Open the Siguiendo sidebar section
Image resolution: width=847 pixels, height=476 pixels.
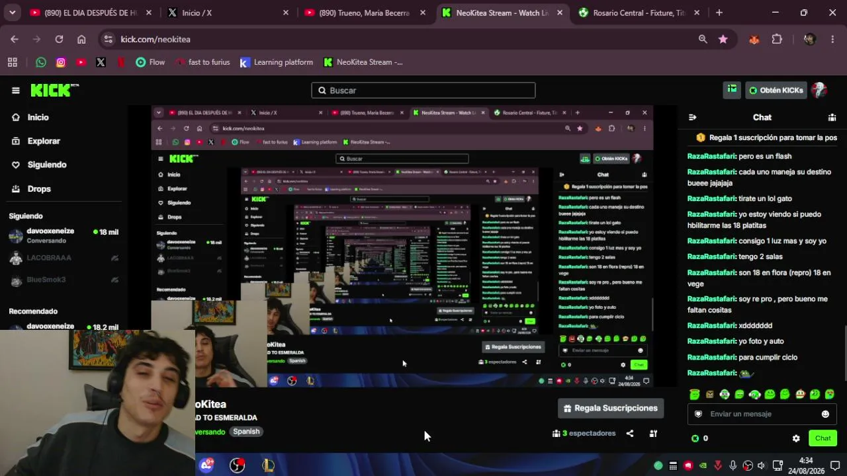(46, 165)
